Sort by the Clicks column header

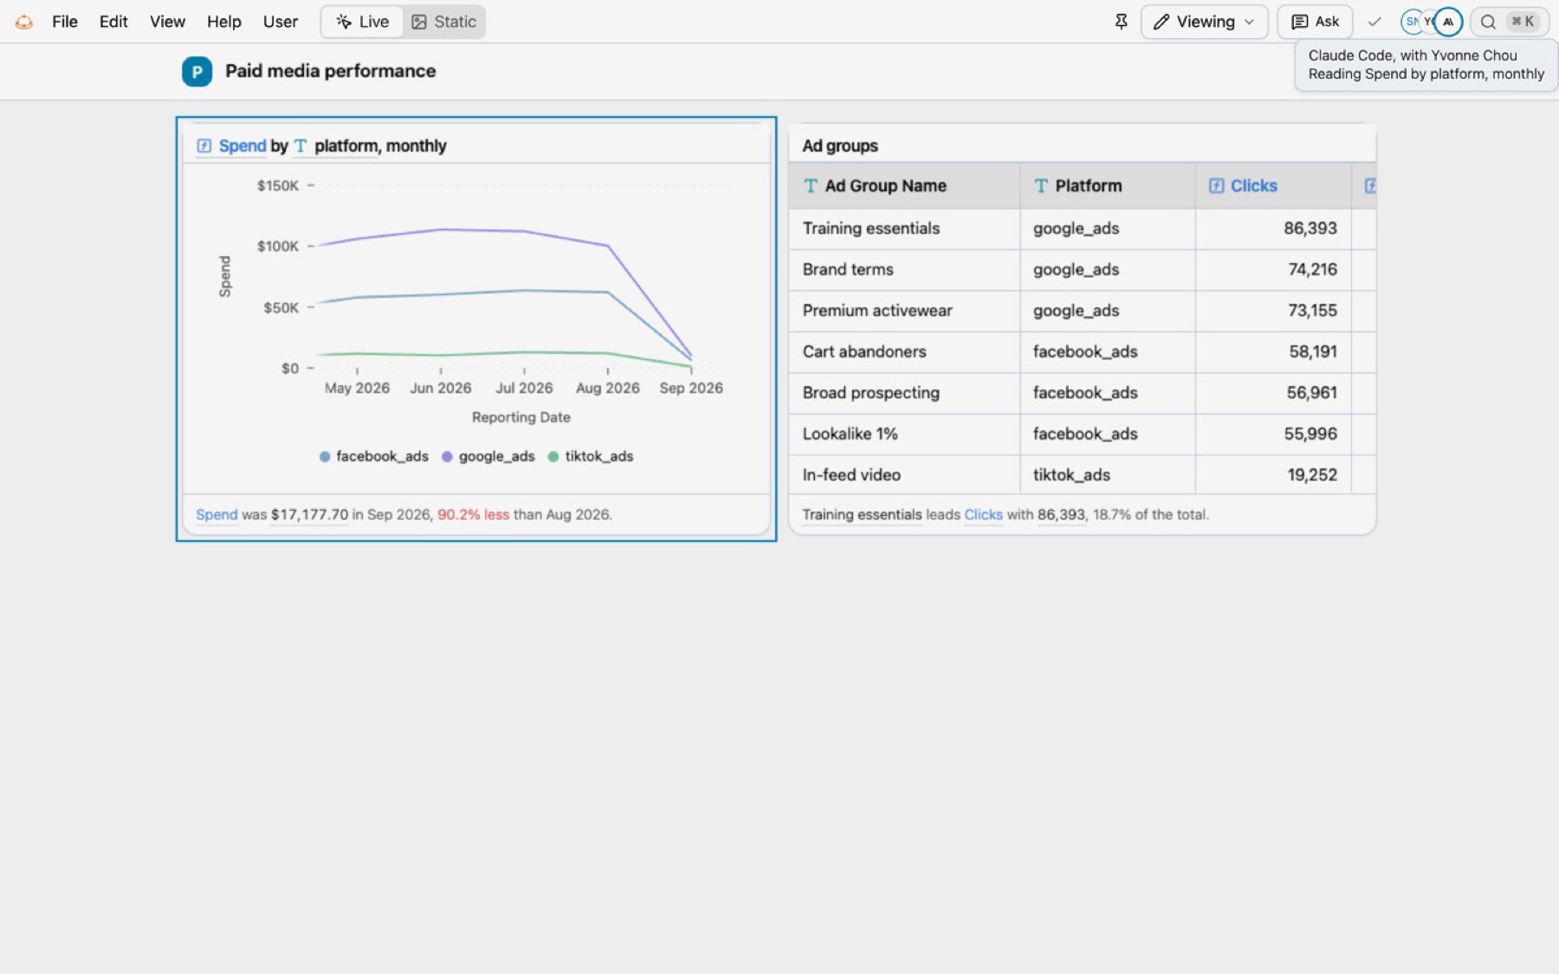1273,185
